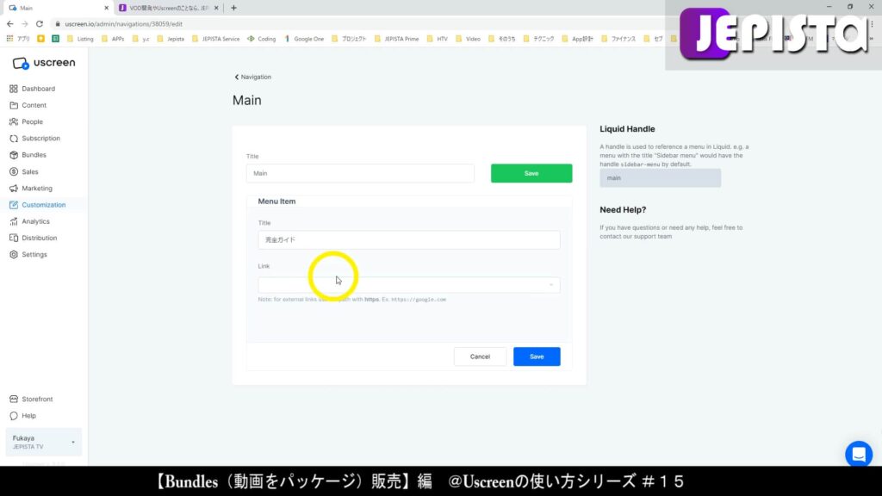The height and width of the screenshot is (496, 882).
Task: Close the VOD JEPISTA tab
Action: click(x=216, y=8)
